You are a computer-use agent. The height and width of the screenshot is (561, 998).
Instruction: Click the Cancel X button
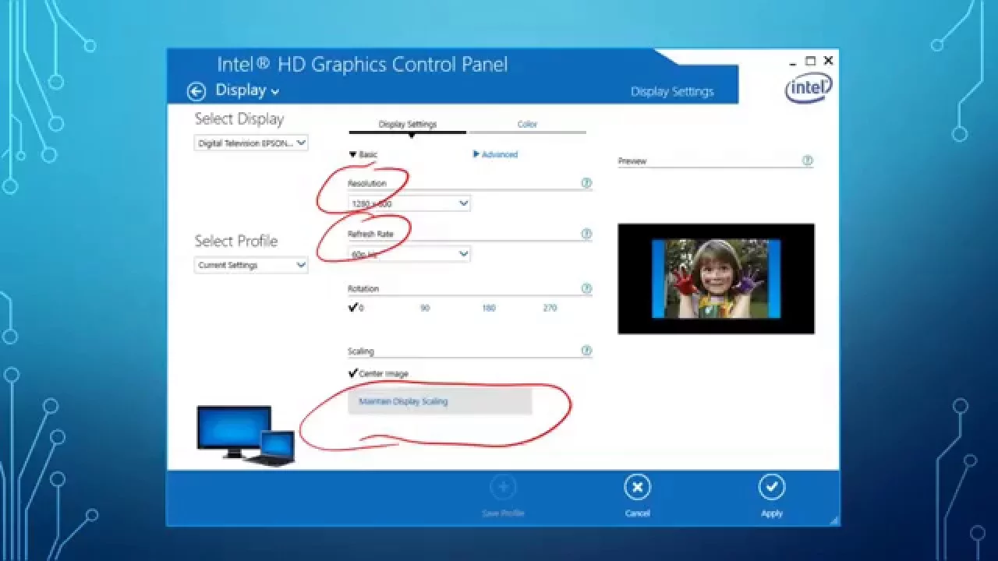tap(637, 488)
